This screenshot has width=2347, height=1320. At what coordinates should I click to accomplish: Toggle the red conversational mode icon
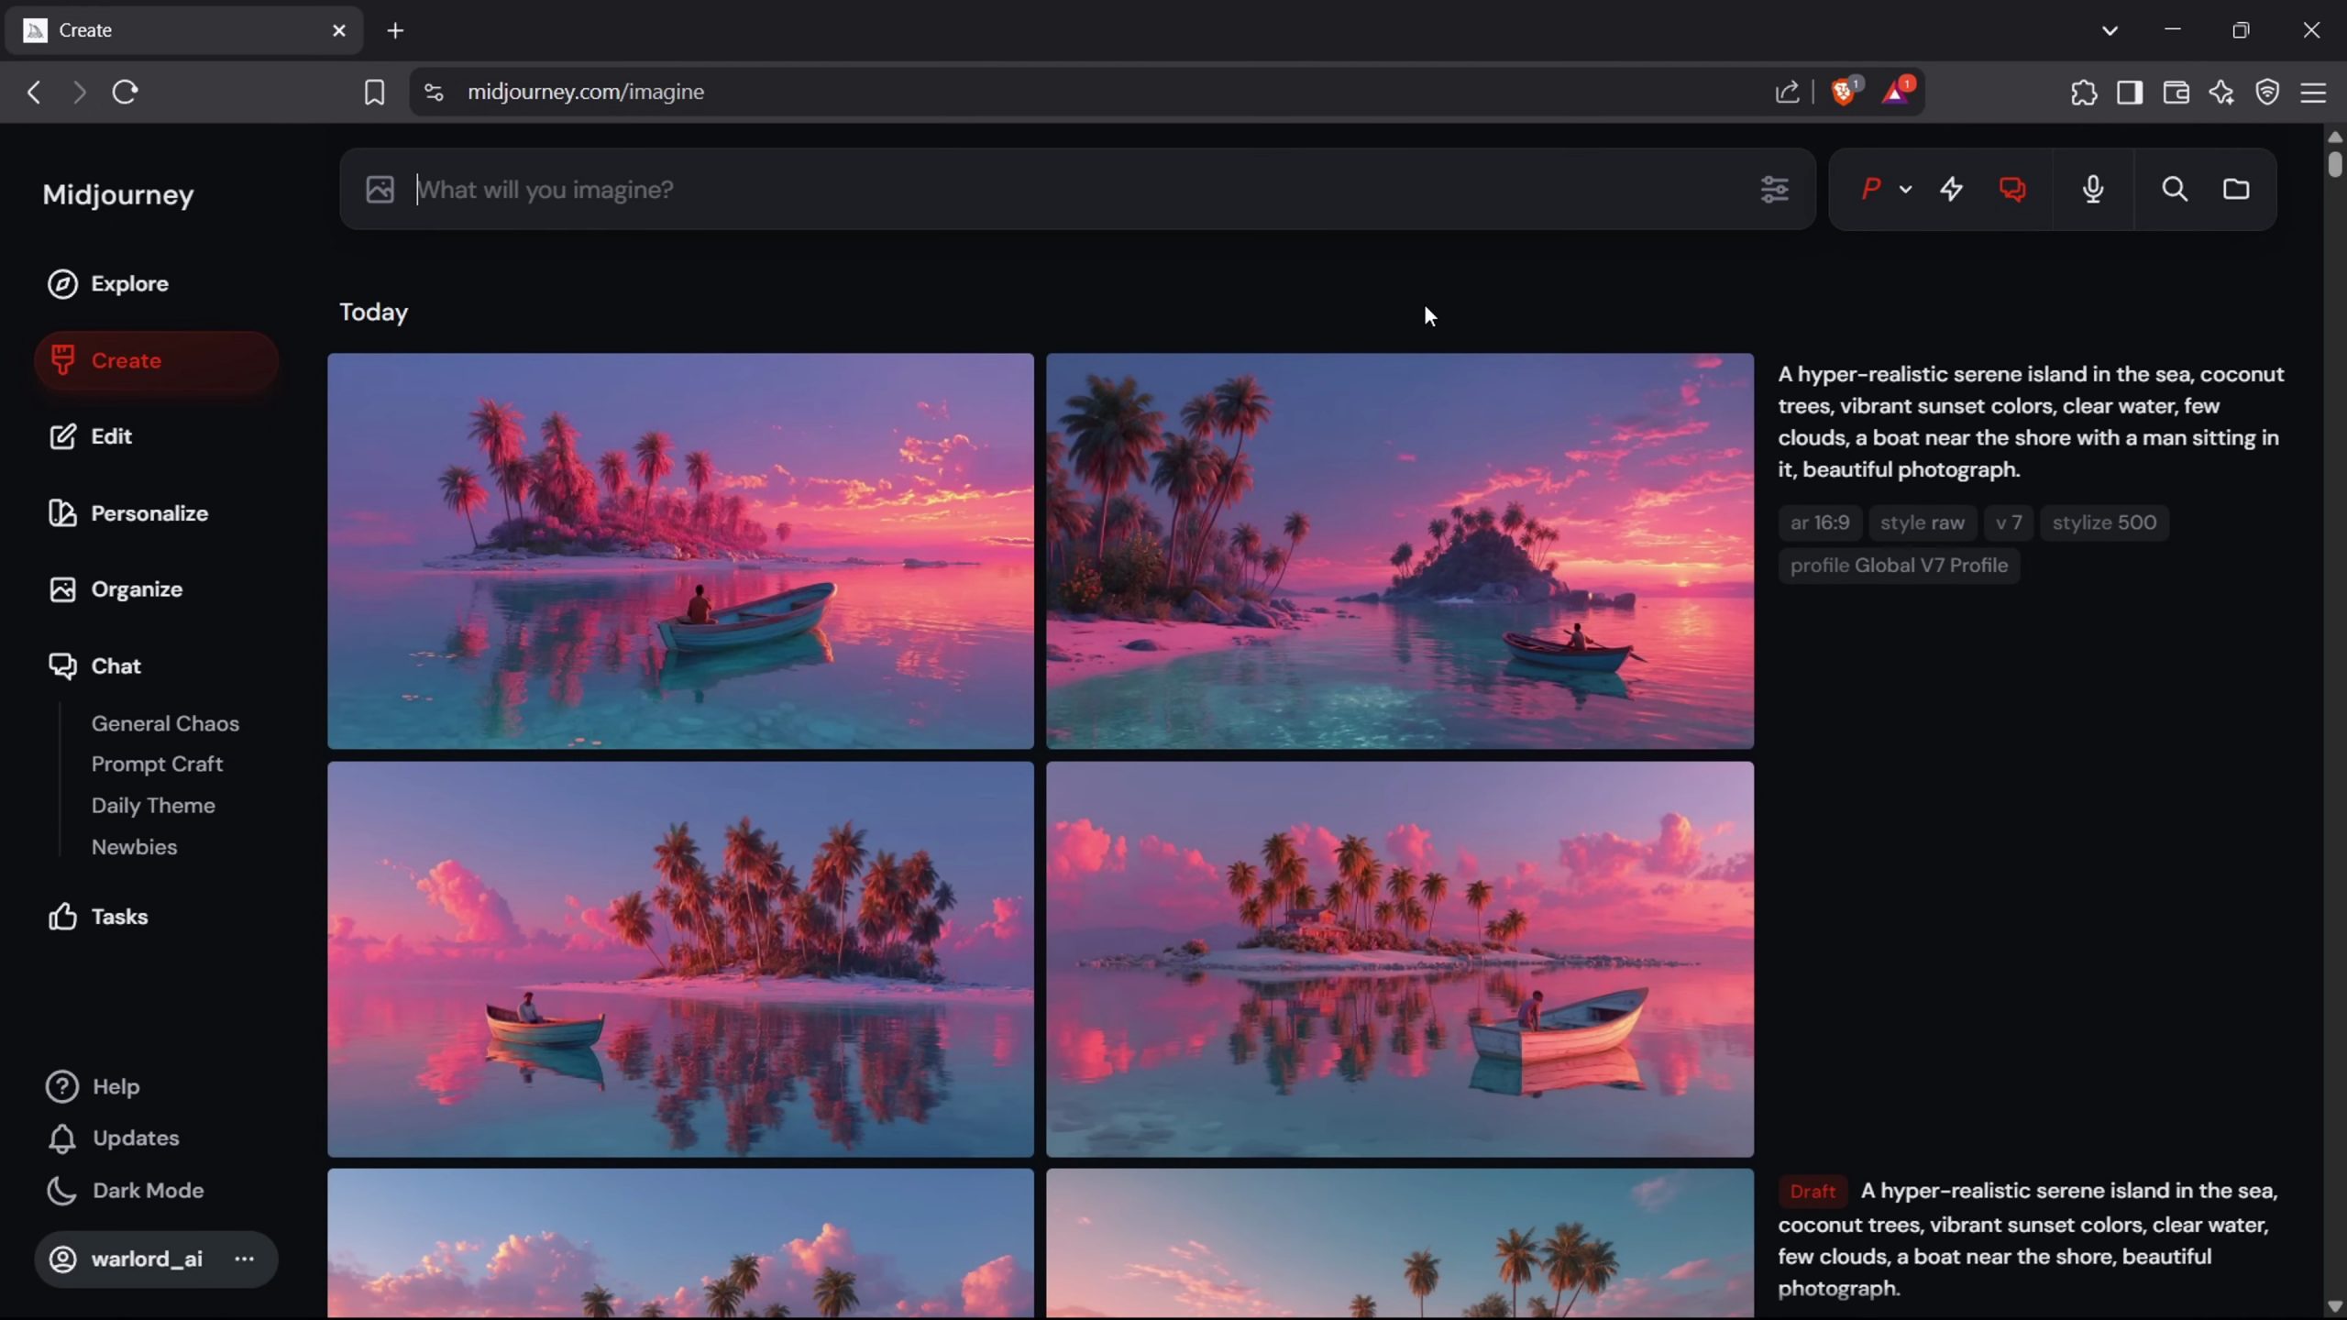pyautogui.click(x=2012, y=189)
